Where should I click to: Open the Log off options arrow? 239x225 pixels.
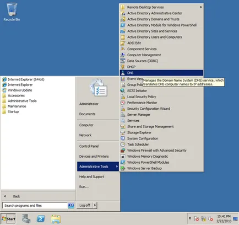(95, 205)
